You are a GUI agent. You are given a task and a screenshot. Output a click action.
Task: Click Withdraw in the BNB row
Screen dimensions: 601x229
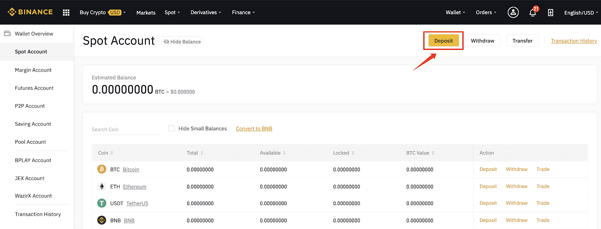516,220
